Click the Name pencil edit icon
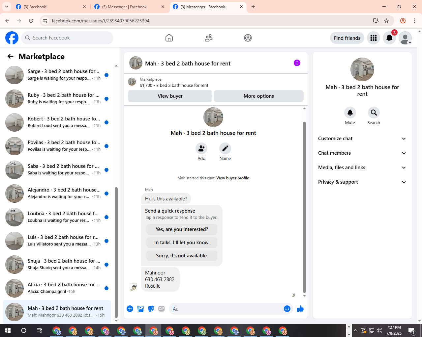422x337 pixels. point(225,148)
